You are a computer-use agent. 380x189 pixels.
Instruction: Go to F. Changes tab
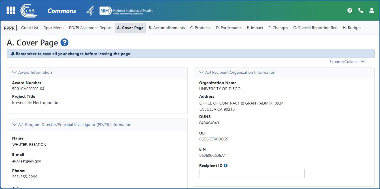(x=278, y=28)
